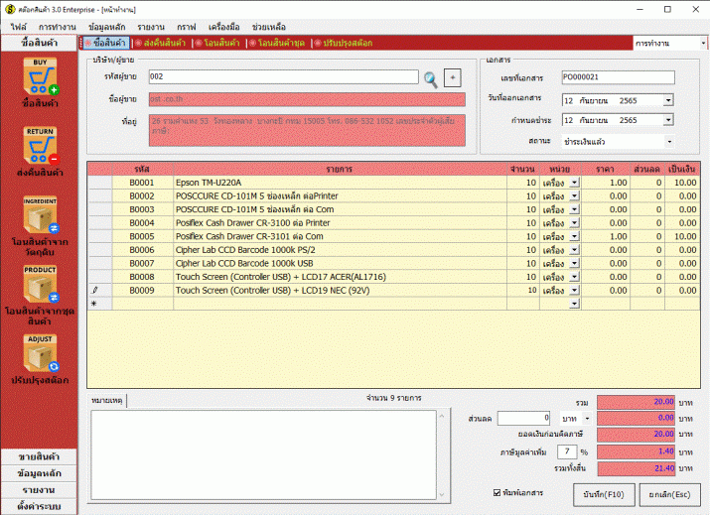Open the ช่วยเหลือ menu
The image size is (710, 515).
(269, 27)
